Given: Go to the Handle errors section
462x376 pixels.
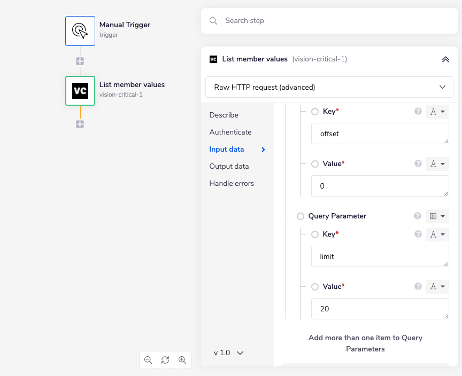Looking at the screenshot, I should (232, 183).
